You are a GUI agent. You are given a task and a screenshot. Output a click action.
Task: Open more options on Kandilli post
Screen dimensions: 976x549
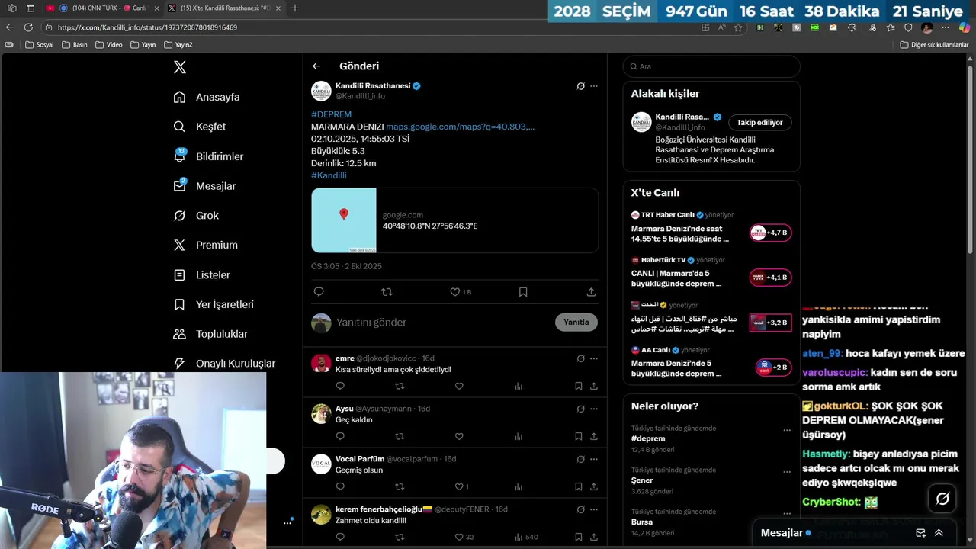click(x=594, y=86)
